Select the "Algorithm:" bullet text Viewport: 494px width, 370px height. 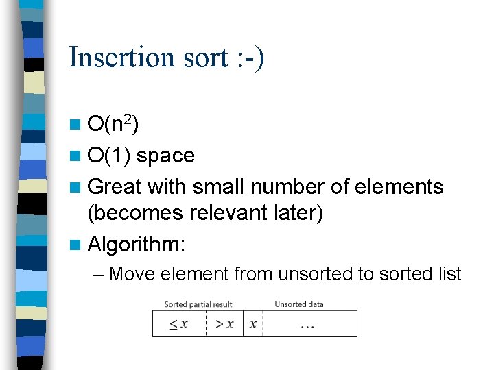[x=138, y=244]
